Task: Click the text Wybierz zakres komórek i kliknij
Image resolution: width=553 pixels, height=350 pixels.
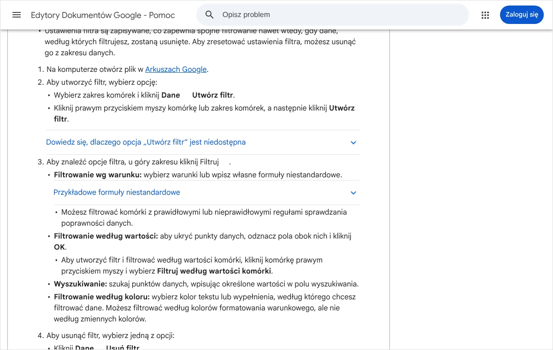Action: point(106,95)
